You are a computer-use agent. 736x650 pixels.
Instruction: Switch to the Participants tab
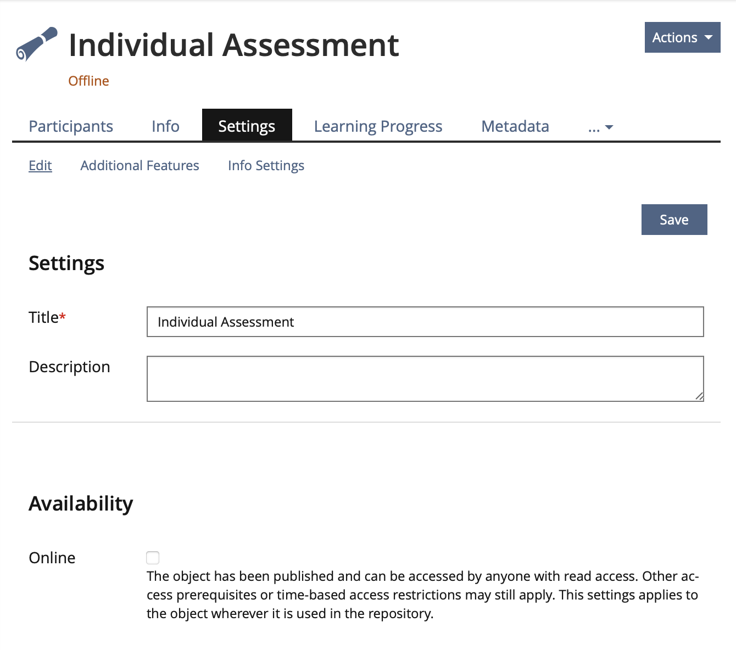point(71,126)
